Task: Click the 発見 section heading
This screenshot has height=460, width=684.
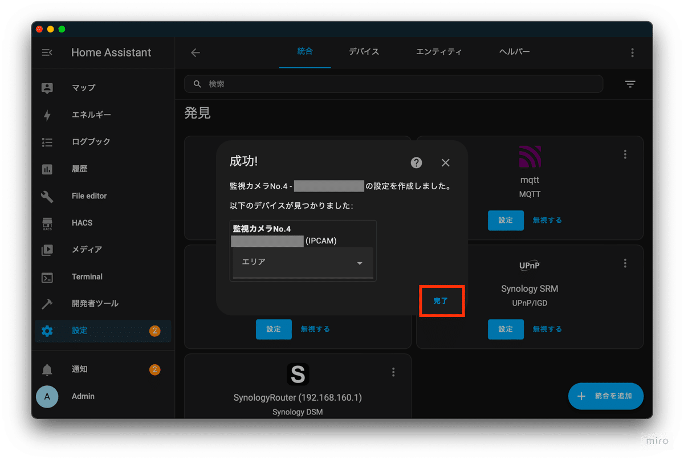Action: [x=197, y=113]
